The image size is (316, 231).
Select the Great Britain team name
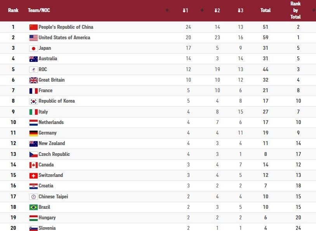point(52,80)
